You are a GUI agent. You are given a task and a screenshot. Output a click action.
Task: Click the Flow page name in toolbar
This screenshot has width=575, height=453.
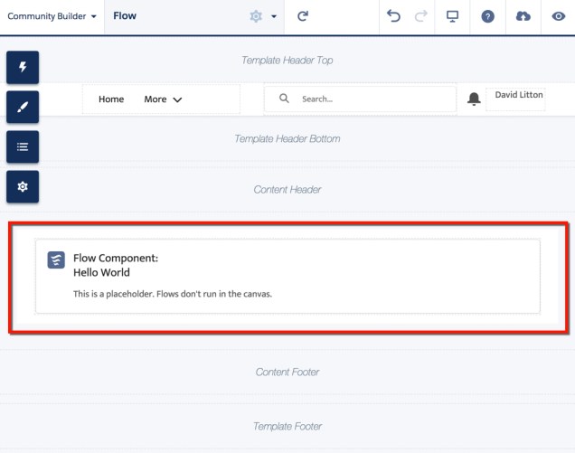tap(125, 16)
